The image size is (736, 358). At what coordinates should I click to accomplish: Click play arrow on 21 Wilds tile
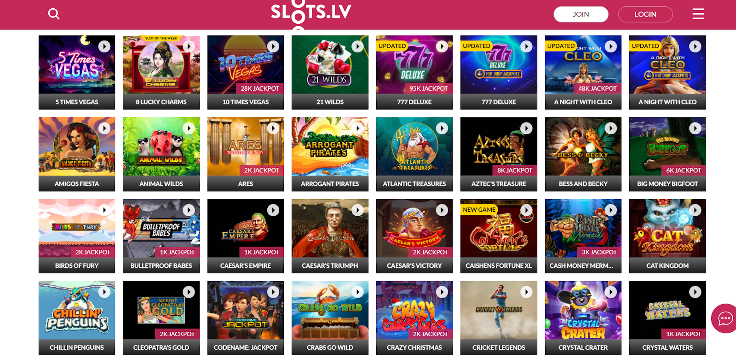[x=357, y=46]
